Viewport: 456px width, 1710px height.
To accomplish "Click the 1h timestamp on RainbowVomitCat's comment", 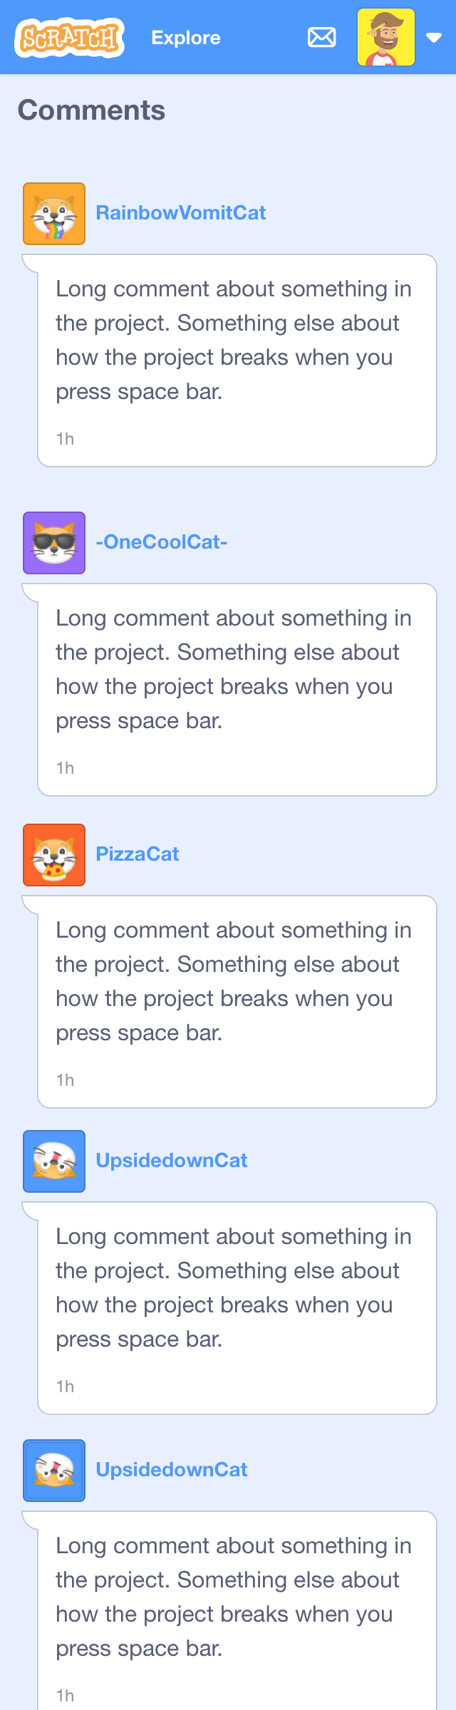I will pyautogui.click(x=64, y=439).
